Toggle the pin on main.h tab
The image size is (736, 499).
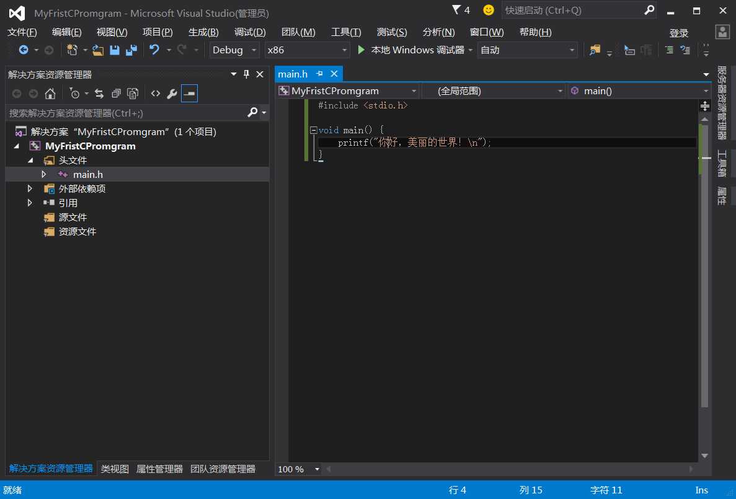tap(320, 74)
